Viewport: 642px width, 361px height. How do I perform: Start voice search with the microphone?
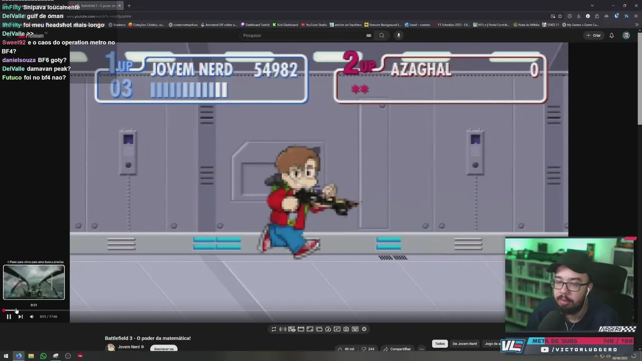[399, 35]
